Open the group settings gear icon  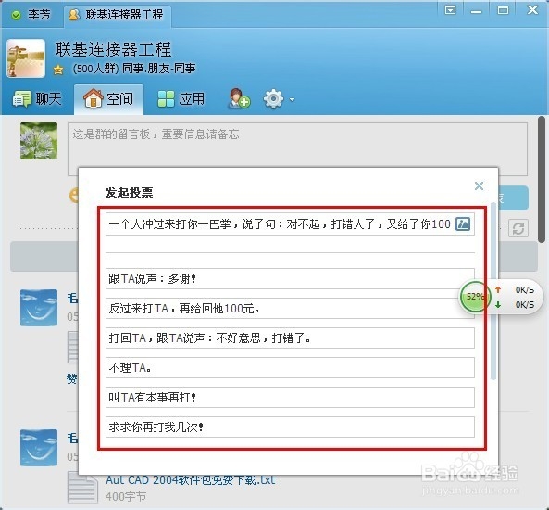(x=273, y=99)
